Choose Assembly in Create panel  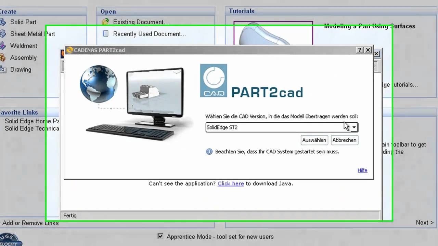(23, 58)
